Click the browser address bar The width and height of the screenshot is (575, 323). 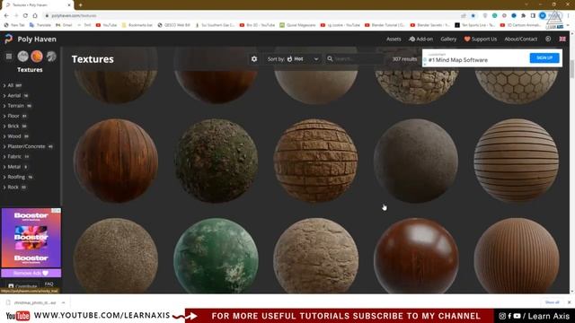(x=253, y=15)
